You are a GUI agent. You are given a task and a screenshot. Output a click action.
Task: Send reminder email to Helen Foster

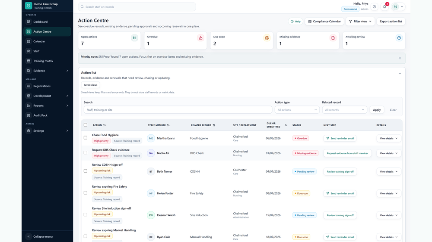tap(340, 193)
